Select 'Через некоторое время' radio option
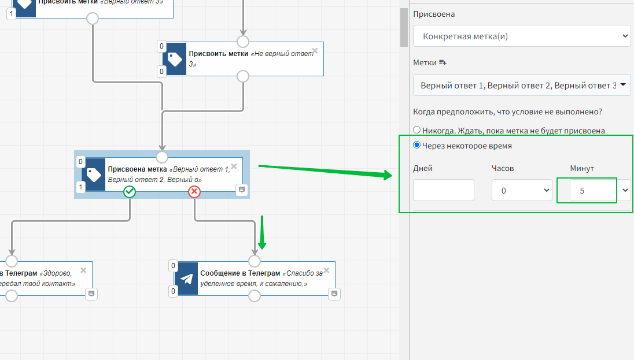 [x=417, y=146]
